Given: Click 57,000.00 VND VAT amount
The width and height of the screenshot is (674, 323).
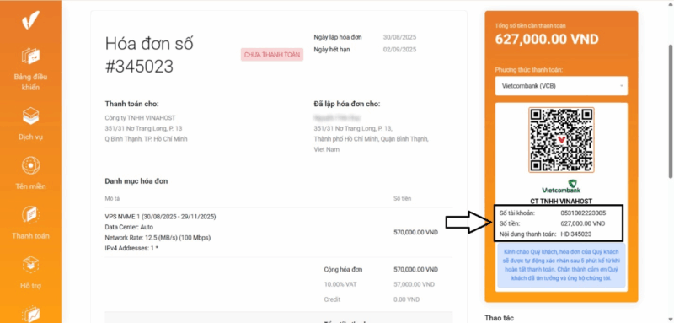Looking at the screenshot, I should (x=414, y=285).
